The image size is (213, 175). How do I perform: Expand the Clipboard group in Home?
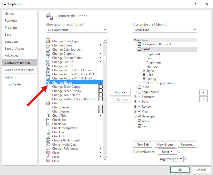(x=144, y=54)
